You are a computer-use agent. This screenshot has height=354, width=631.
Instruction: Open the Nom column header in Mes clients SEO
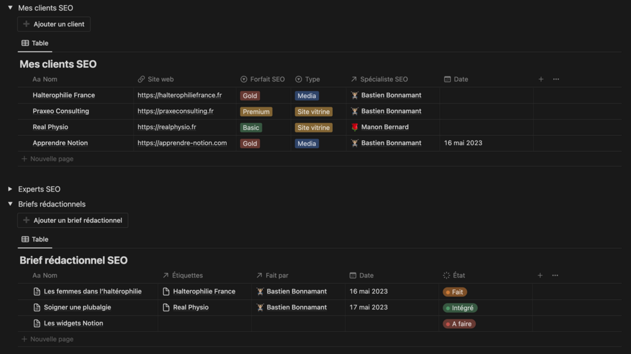(x=45, y=79)
